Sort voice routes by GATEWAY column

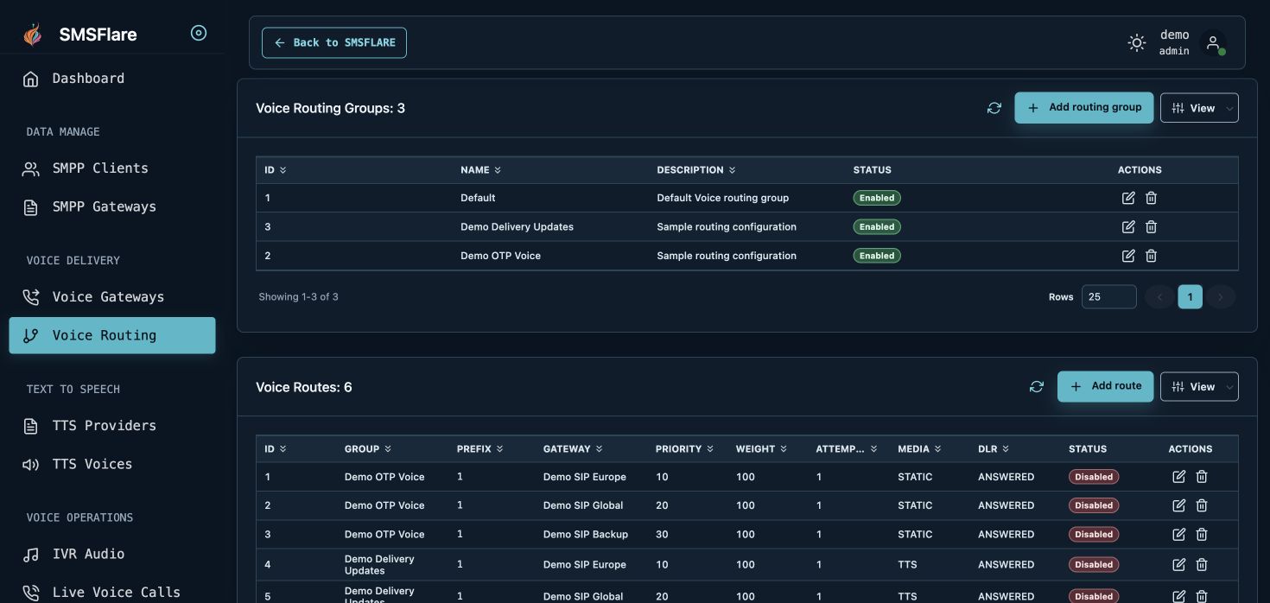point(573,449)
